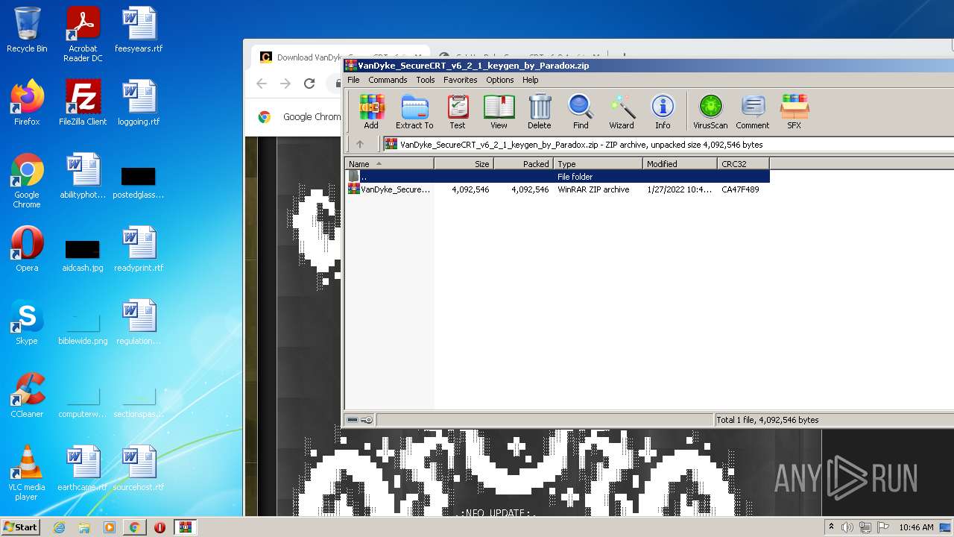This screenshot has width=954, height=537.
Task: Open the Find tool in WinRAR
Action: point(581,112)
